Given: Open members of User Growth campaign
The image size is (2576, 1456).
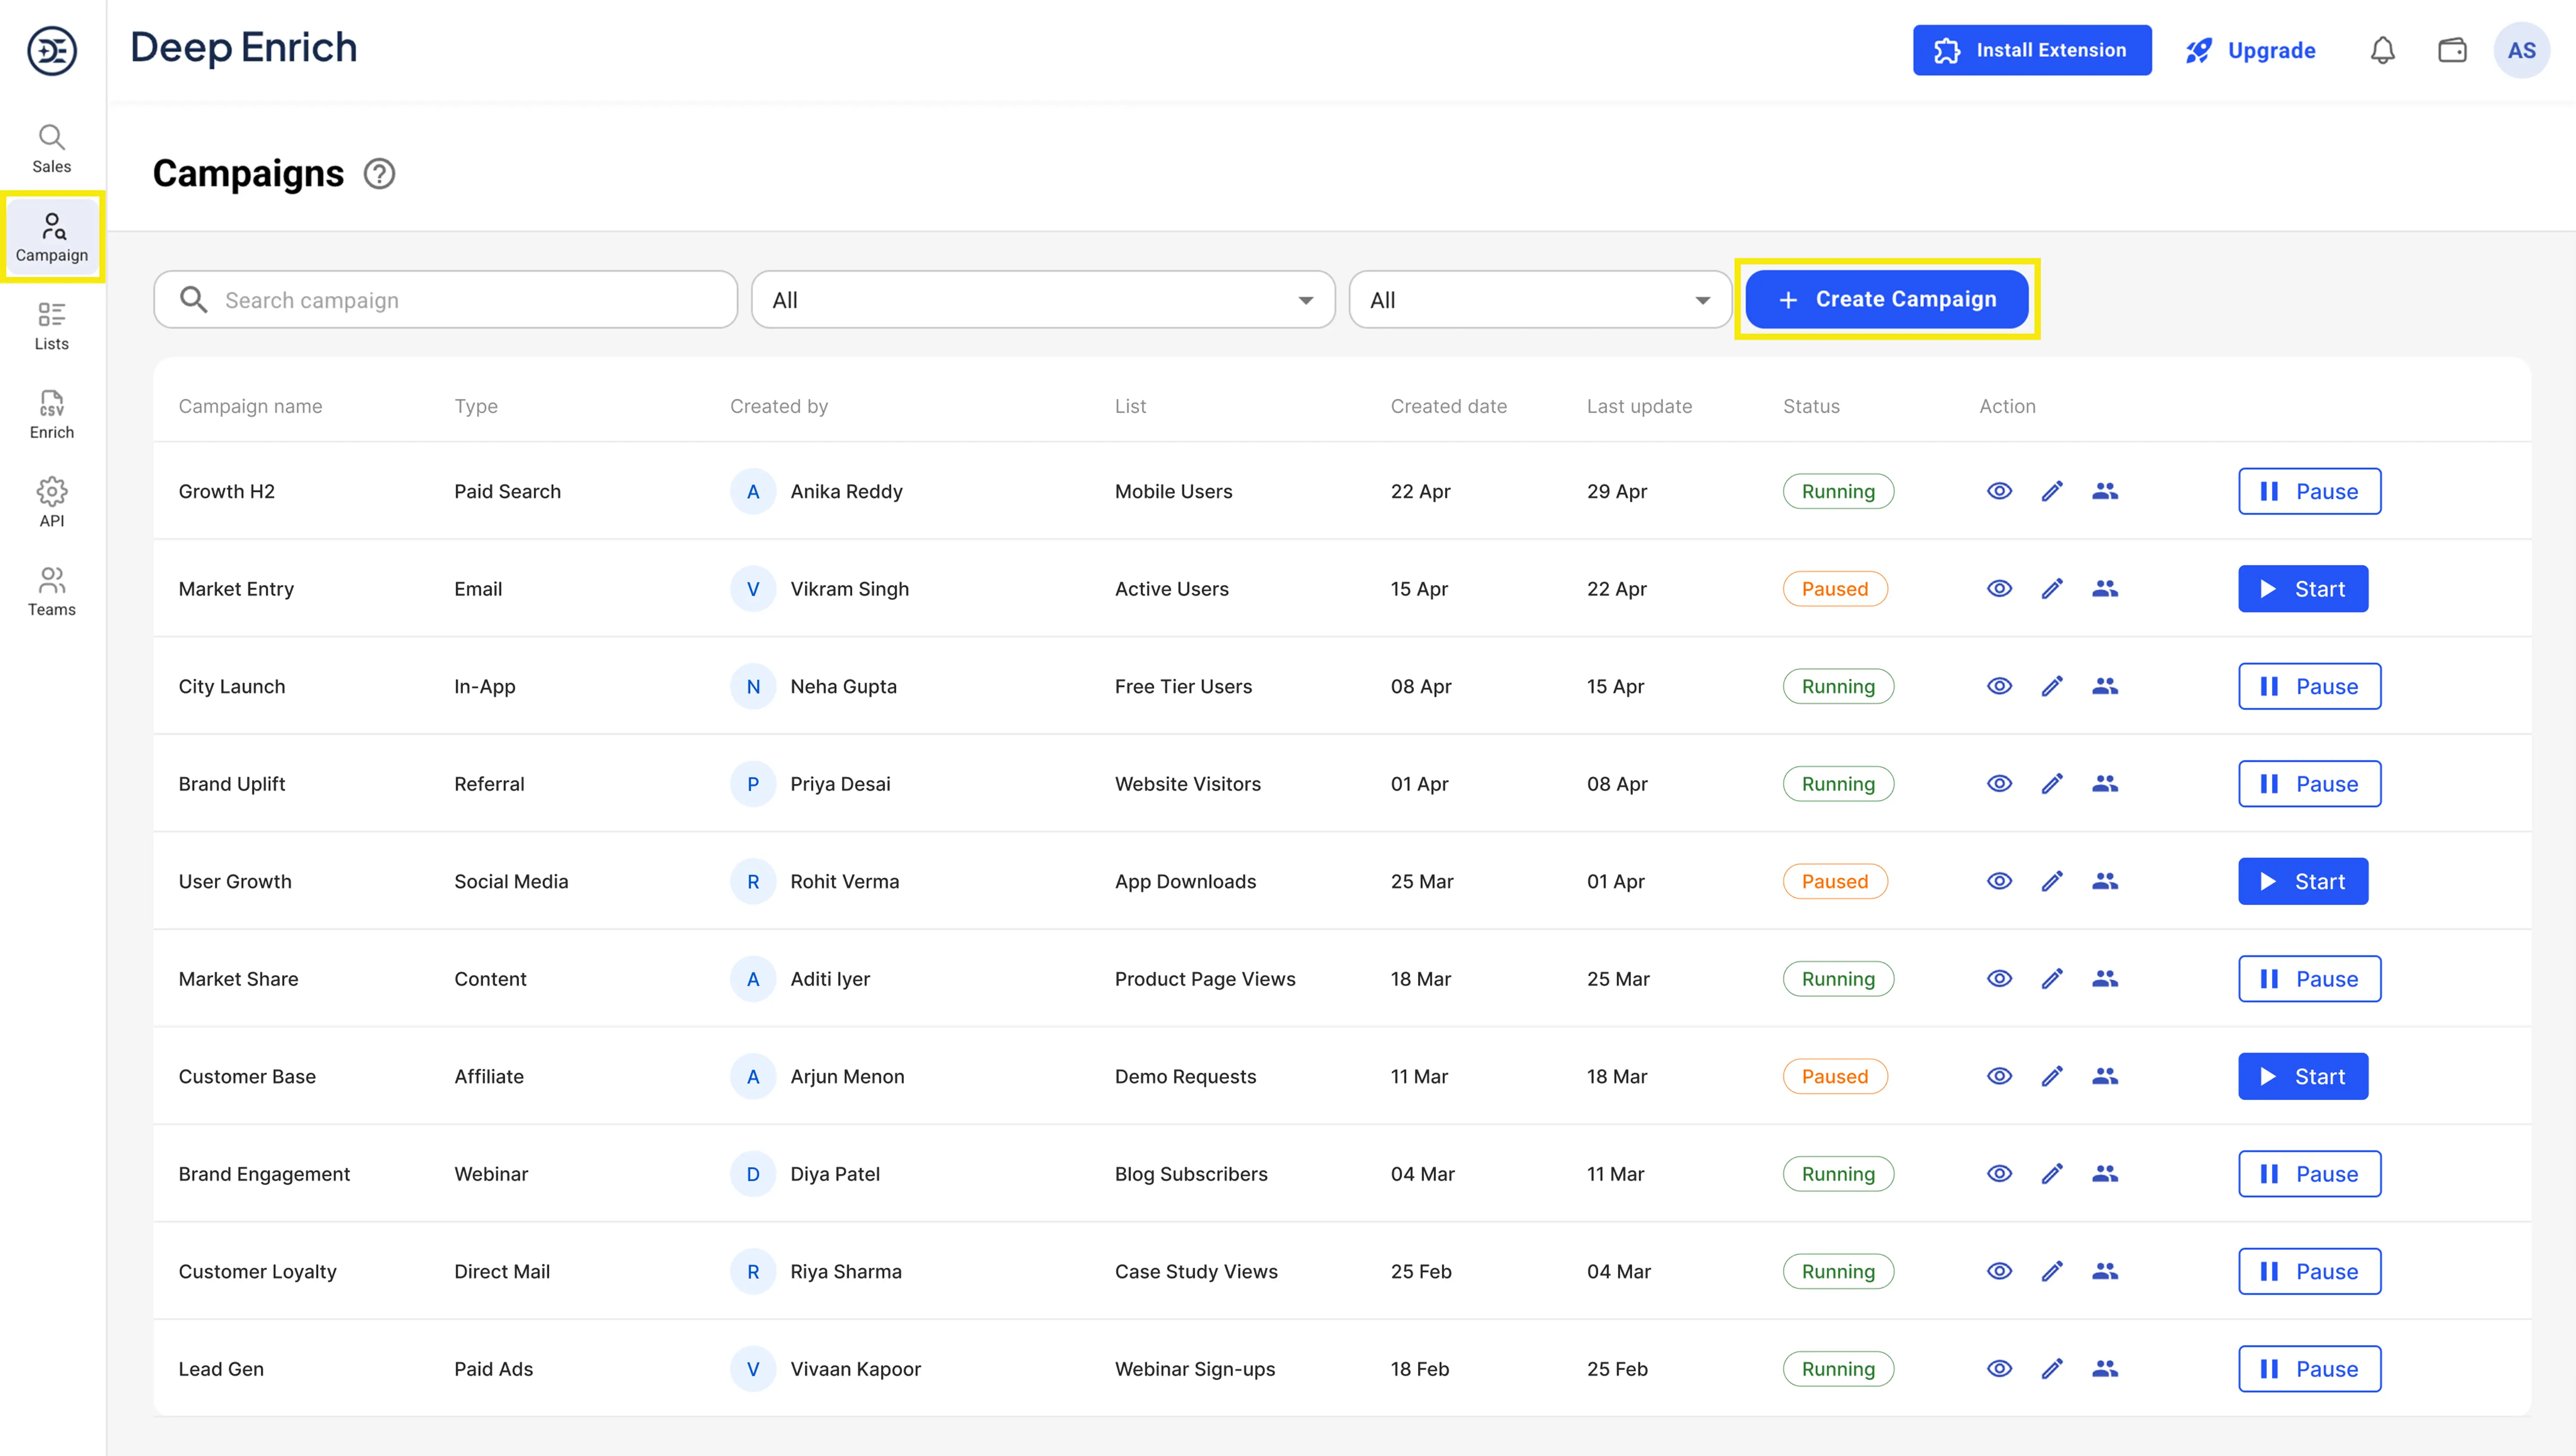Looking at the screenshot, I should (2105, 881).
